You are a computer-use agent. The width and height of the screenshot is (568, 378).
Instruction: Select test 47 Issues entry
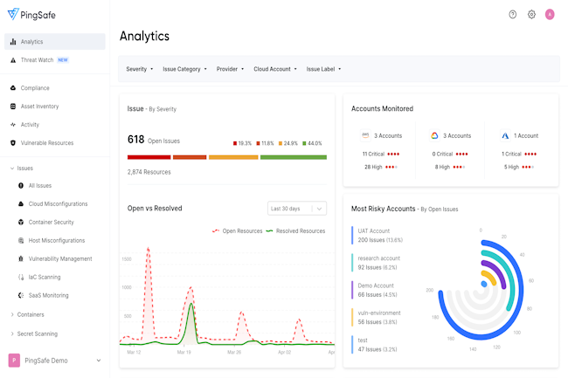click(x=374, y=345)
